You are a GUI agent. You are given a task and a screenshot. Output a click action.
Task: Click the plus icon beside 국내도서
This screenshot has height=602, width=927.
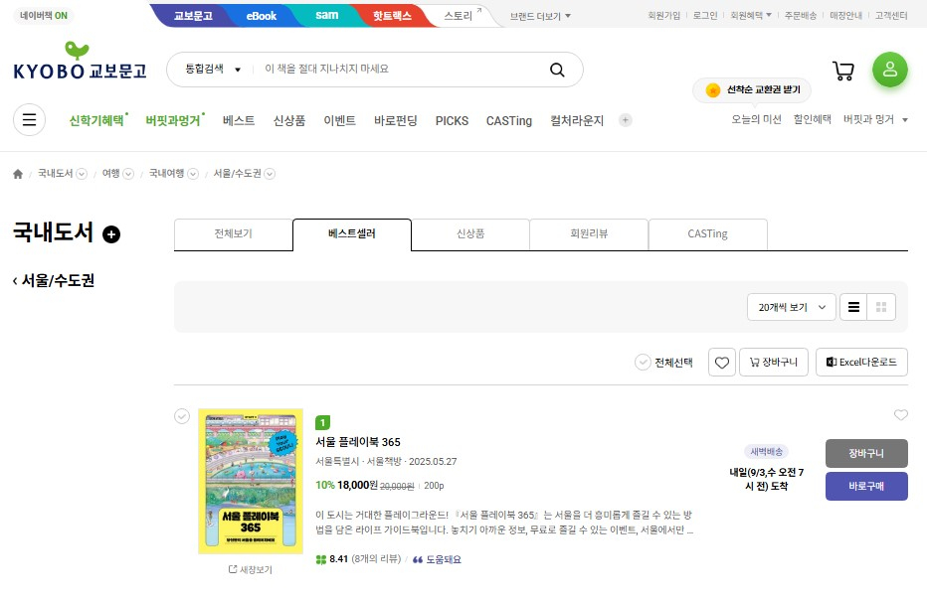tap(111, 234)
